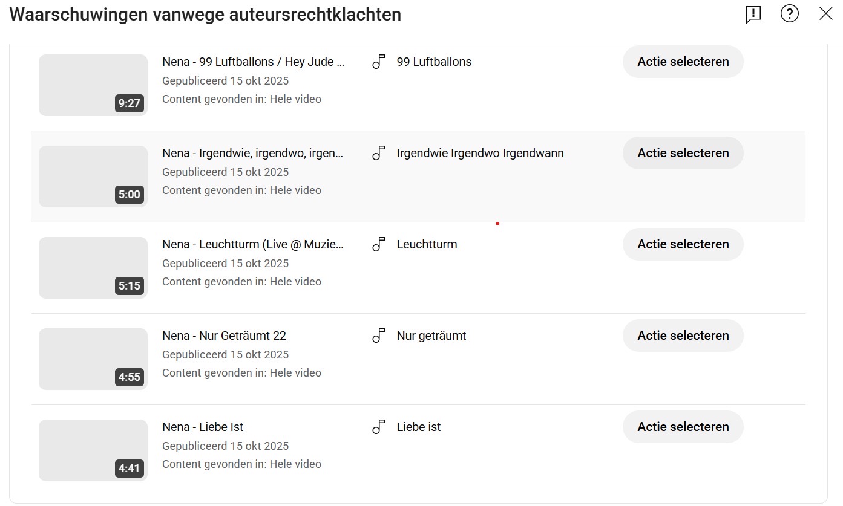843x506 pixels.
Task: Click claimed song name Nur geträumt
Action: pyautogui.click(x=431, y=336)
